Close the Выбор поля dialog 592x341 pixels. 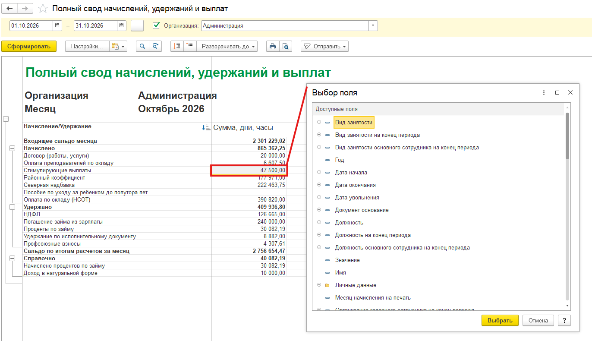(x=570, y=93)
